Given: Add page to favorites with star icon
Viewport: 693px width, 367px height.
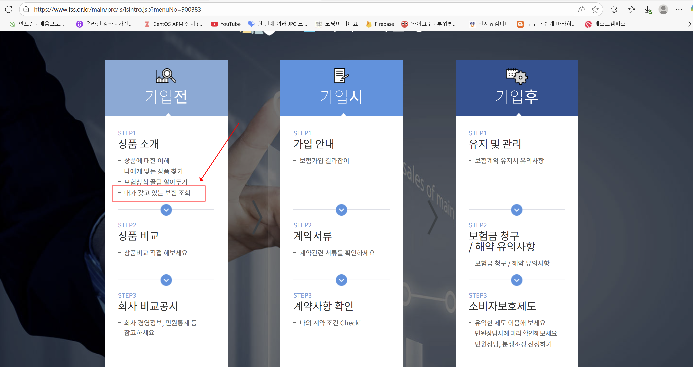Looking at the screenshot, I should [x=595, y=9].
